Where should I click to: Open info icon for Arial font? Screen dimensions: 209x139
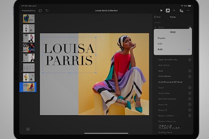pos(189,71)
